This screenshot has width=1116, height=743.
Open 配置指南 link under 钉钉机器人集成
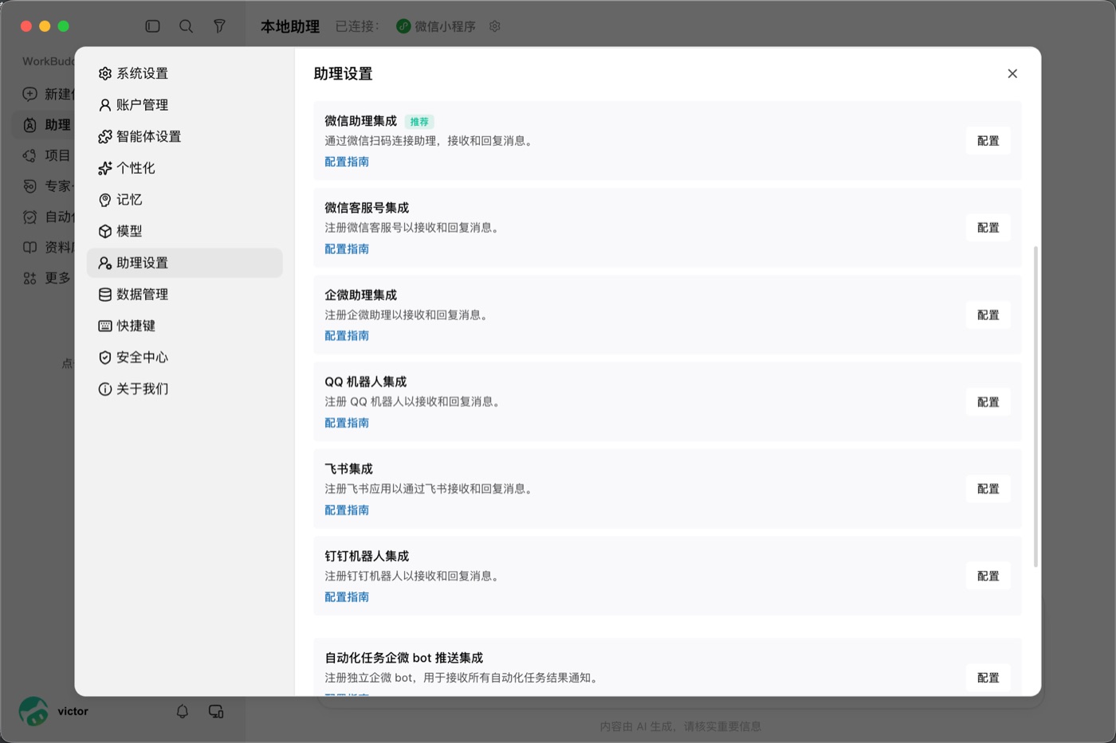point(347,597)
